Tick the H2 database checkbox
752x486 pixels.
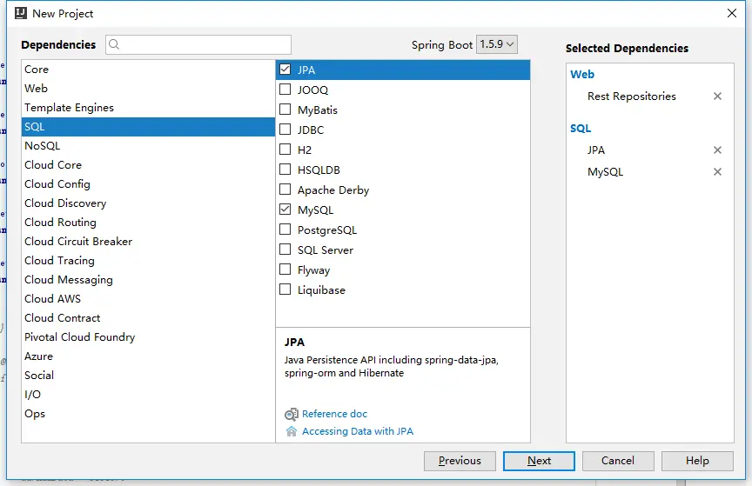click(x=285, y=150)
